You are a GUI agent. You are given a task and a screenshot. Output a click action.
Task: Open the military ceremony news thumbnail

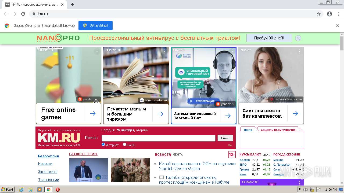click(x=130, y=170)
